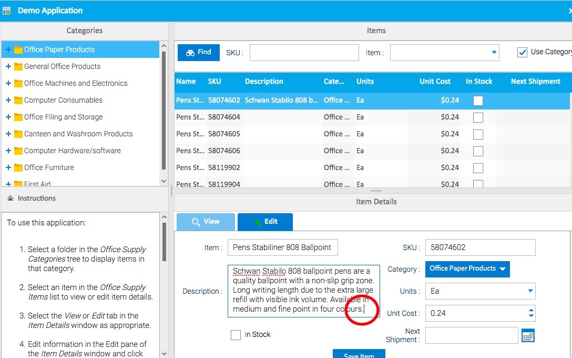Image resolution: width=572 pixels, height=358 pixels.
Task: Tick In Stock checkbox for SKU 58074604
Action: 478,117
